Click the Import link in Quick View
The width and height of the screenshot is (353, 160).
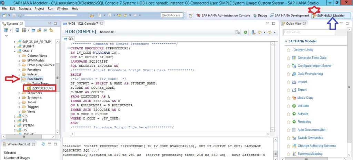[302, 82]
